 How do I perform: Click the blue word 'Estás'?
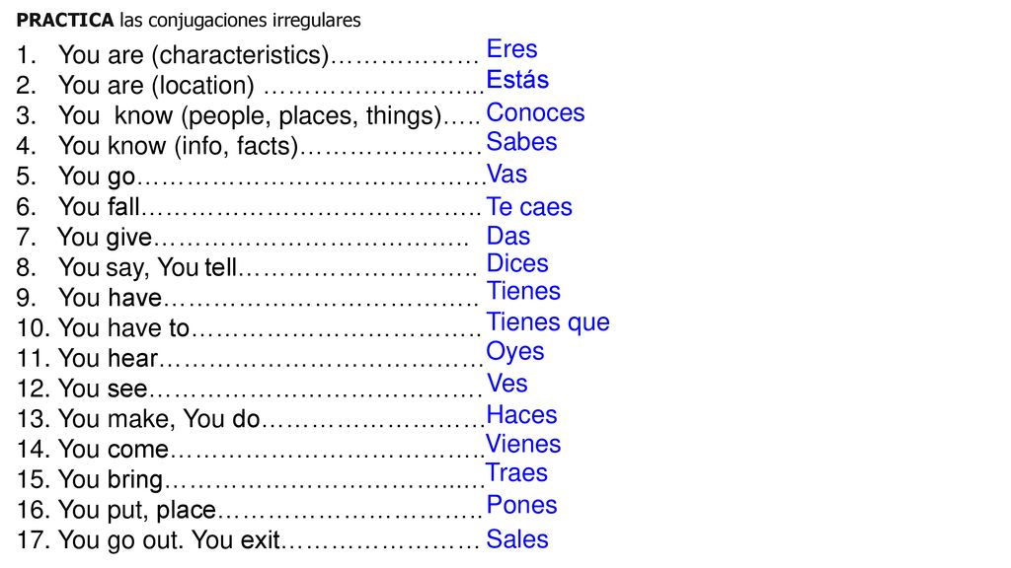click(517, 79)
